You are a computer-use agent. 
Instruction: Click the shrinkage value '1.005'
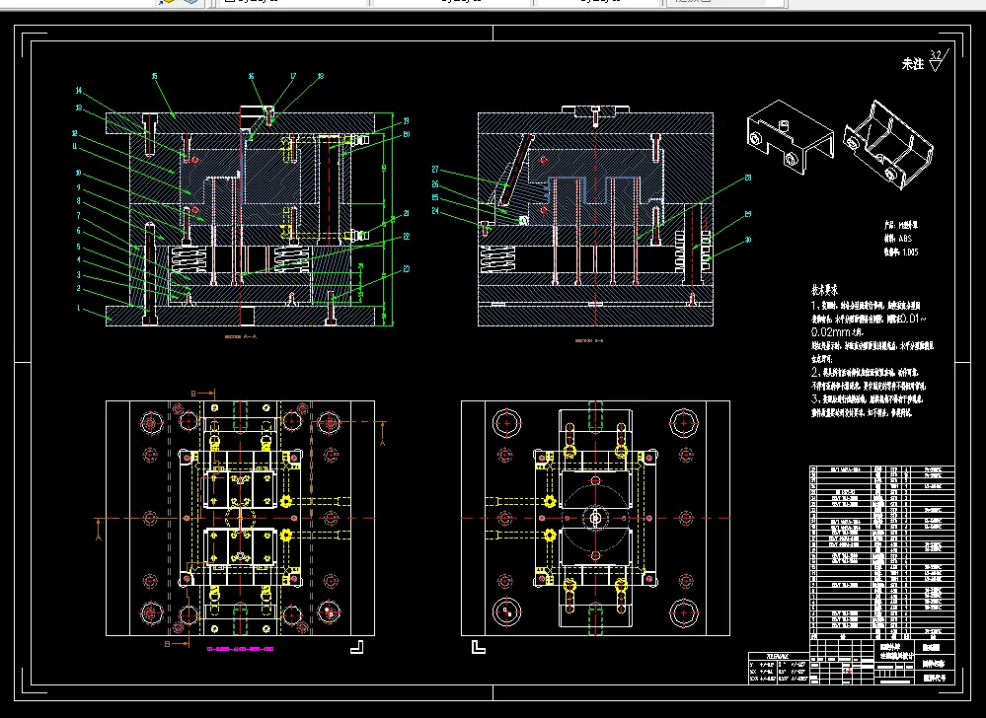tap(910, 251)
